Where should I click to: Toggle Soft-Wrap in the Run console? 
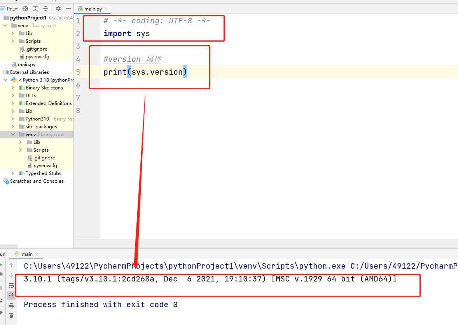point(11,285)
